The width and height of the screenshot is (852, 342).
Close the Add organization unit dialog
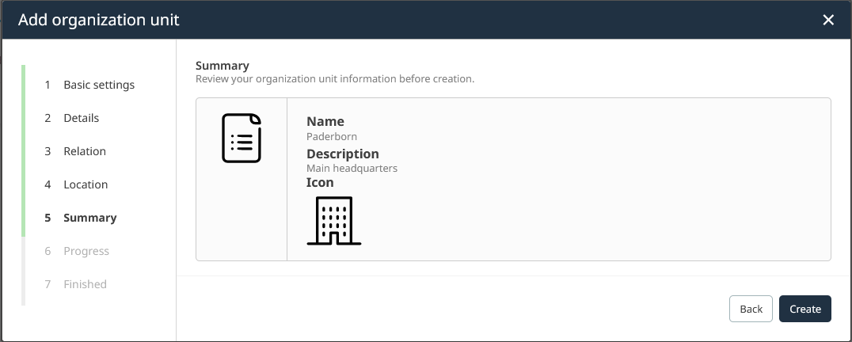pos(828,20)
